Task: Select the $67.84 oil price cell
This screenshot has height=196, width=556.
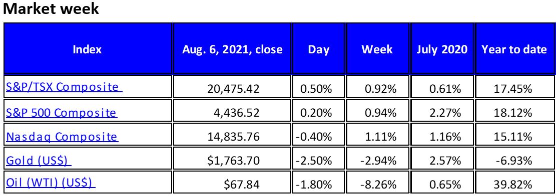Action: [x=232, y=184]
